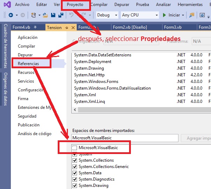
Task: Open toolbar overflow options arrow
Action: pos(209,17)
